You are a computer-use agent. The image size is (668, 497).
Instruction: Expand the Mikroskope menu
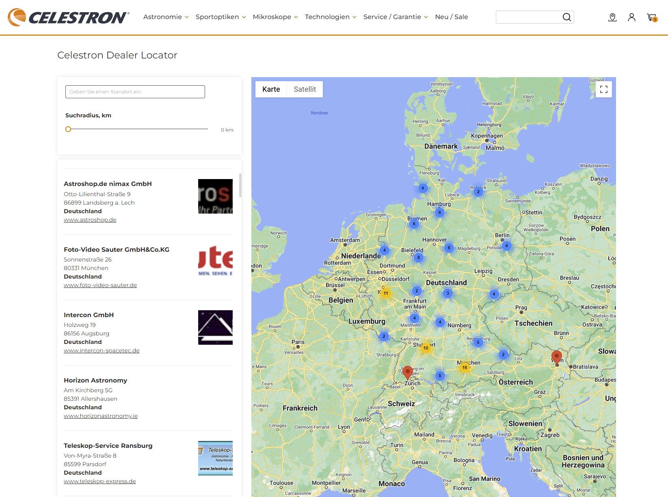tap(275, 17)
